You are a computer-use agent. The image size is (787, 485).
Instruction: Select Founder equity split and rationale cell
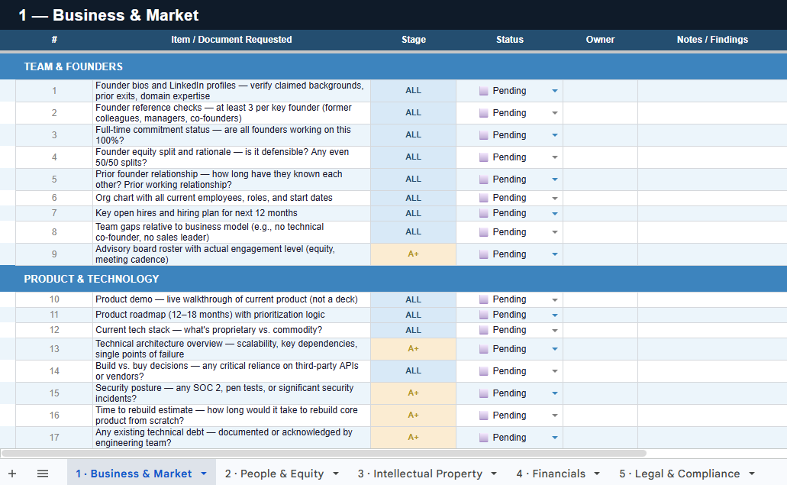tap(232, 157)
